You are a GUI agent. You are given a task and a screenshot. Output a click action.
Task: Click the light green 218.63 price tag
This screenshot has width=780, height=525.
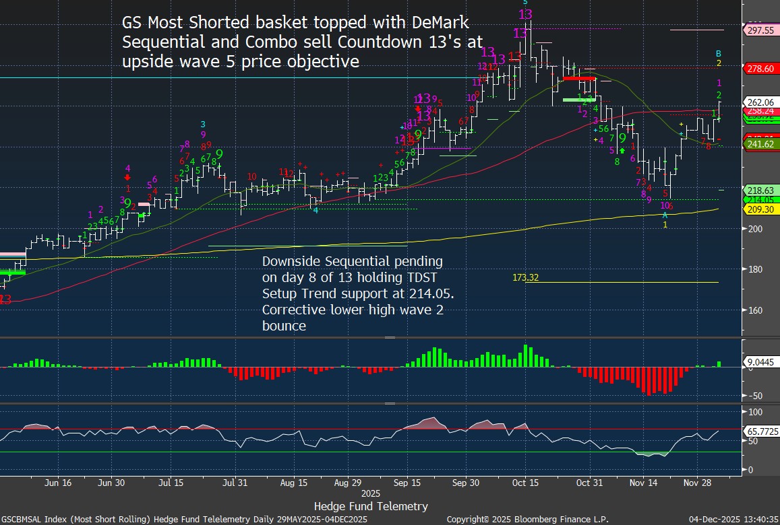pos(760,191)
